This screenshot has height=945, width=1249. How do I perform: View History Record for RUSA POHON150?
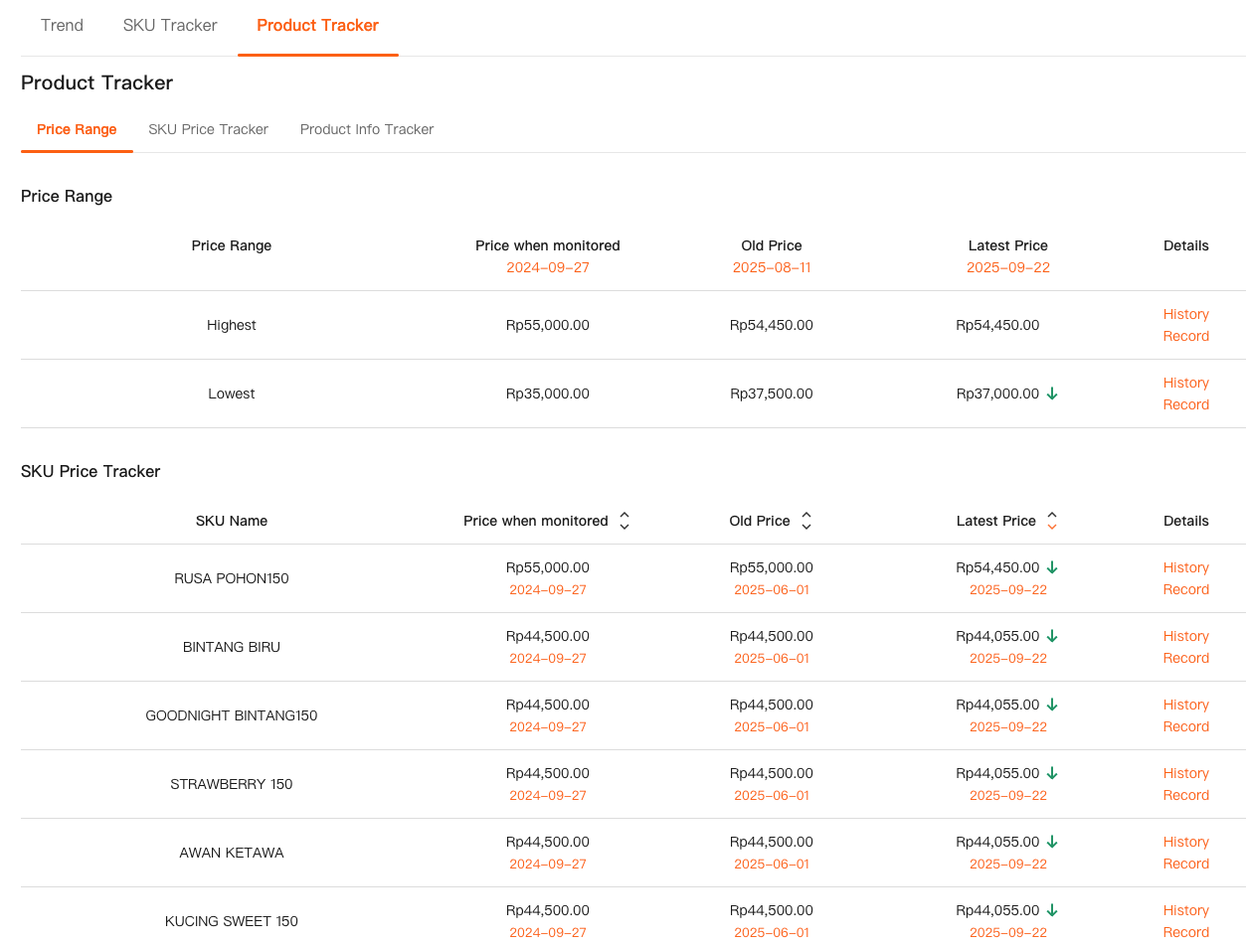pos(1185,578)
